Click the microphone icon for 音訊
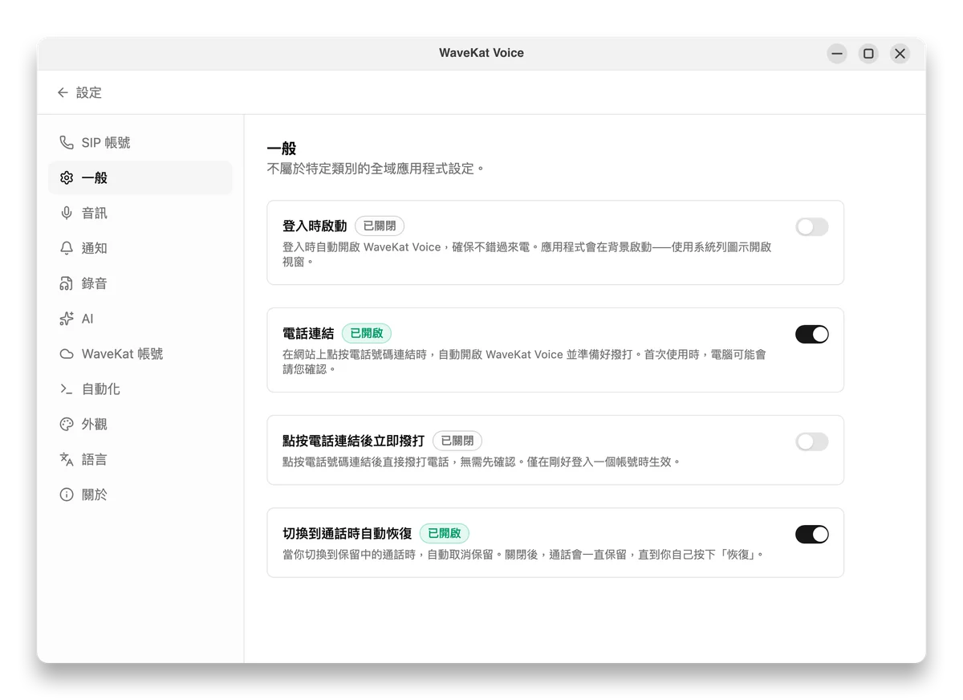Screen dimensions: 963x700 67,214
